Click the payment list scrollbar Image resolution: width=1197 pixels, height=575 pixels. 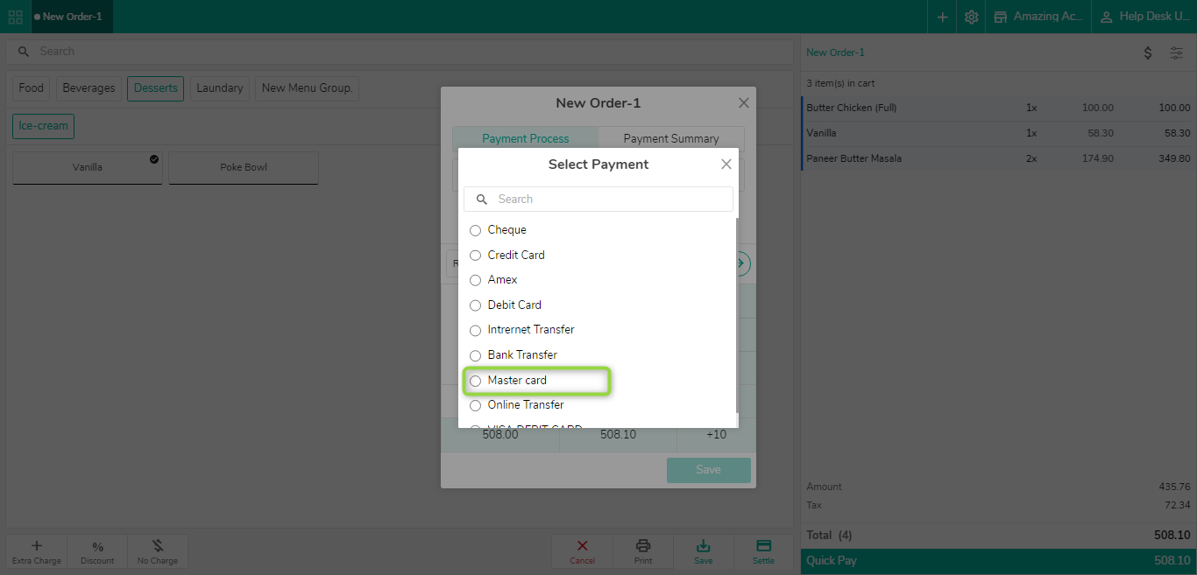tap(736, 315)
